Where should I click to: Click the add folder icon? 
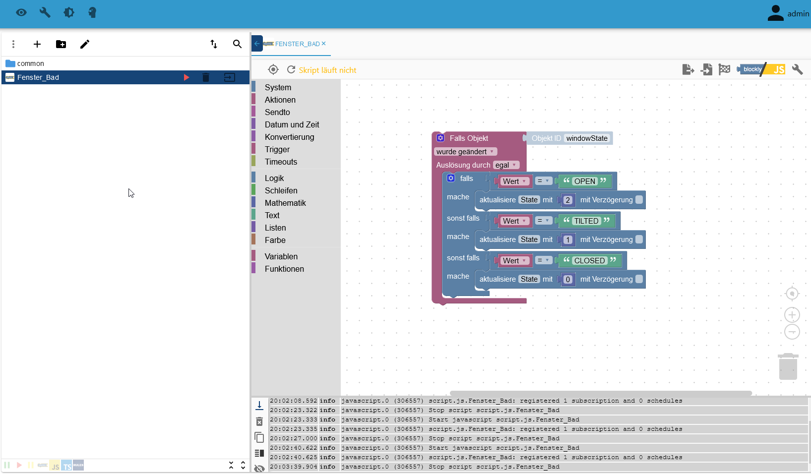tap(61, 44)
